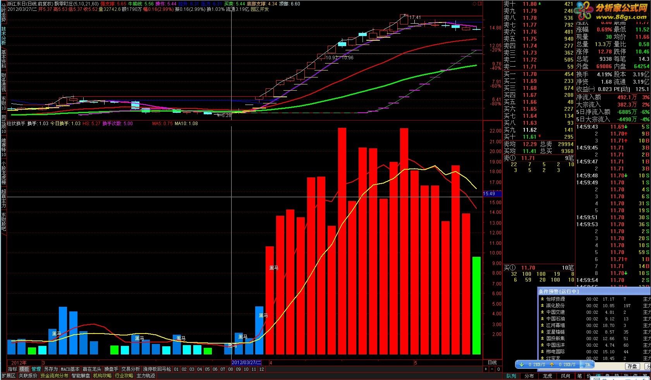Click the 管理 button

click(36, 369)
